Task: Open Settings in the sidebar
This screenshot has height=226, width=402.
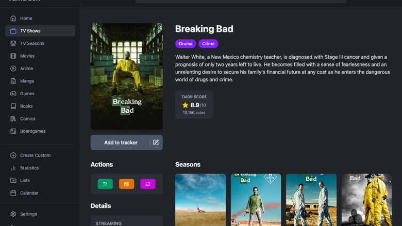Action: click(40, 214)
